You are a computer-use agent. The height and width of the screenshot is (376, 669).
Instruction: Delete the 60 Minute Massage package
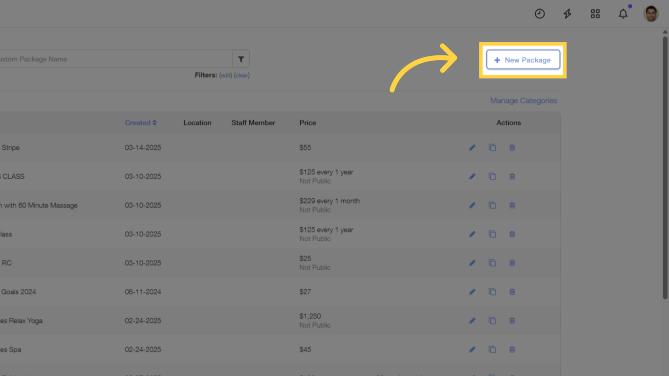point(512,205)
